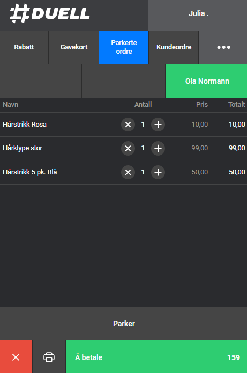Open Parkerte ordre list
The height and width of the screenshot is (373, 247).
[124, 47]
